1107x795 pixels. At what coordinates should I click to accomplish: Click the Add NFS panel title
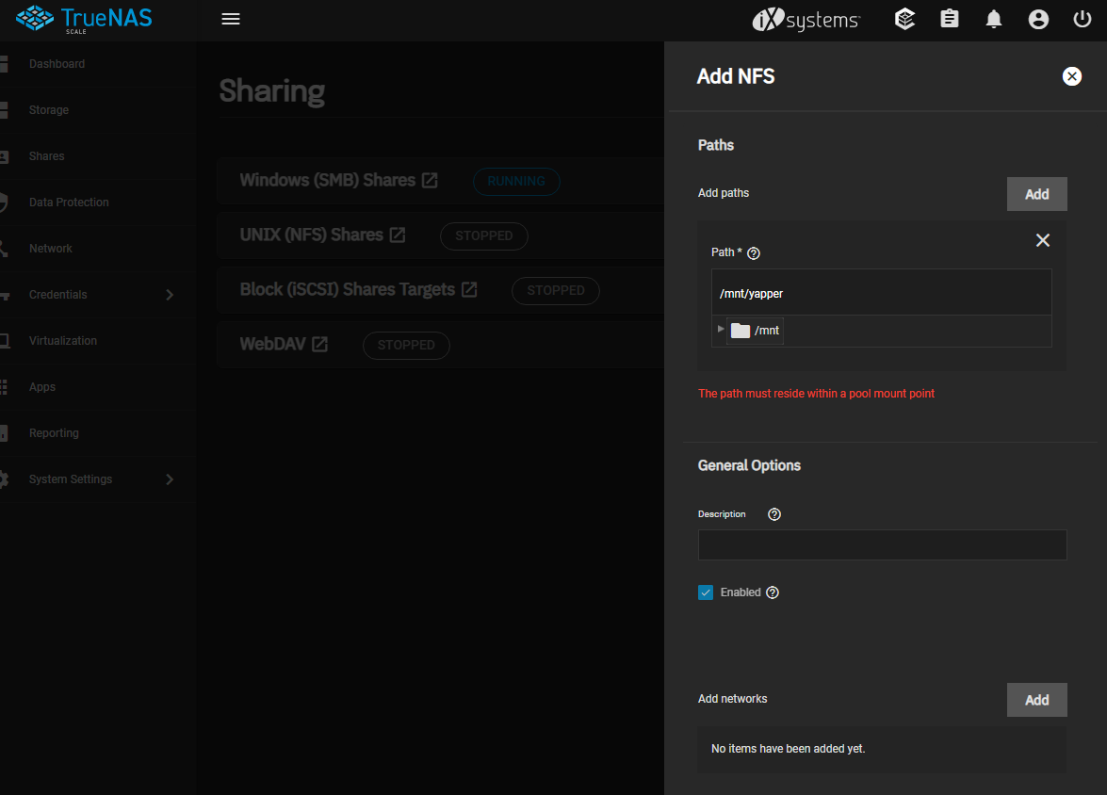pos(736,76)
